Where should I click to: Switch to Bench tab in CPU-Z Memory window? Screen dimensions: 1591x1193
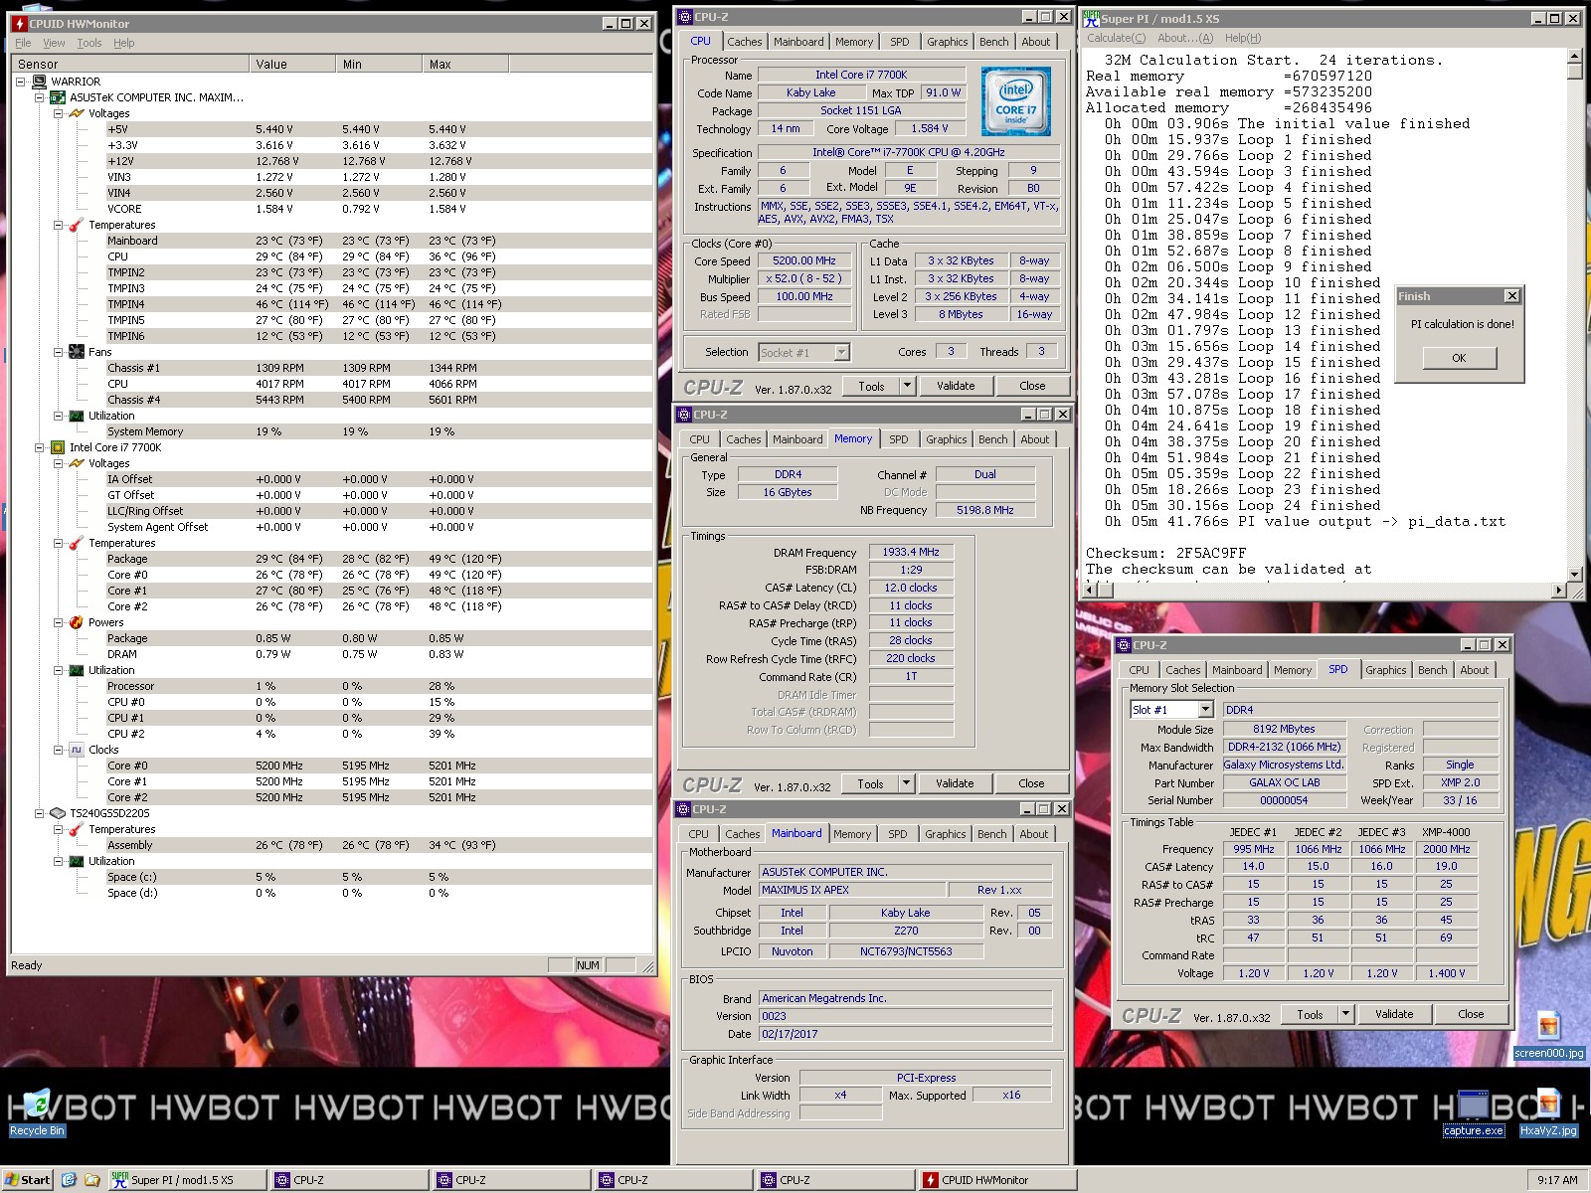pos(992,439)
